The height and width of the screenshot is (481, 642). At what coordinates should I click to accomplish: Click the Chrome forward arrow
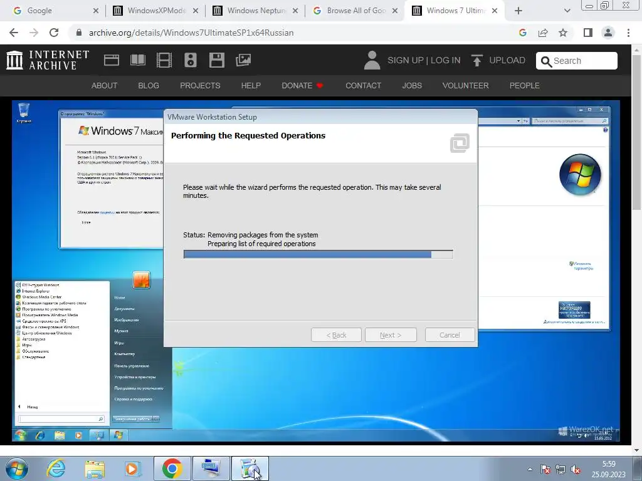click(34, 33)
